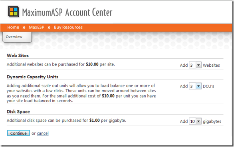Open the MaxESP breadcrumb link
This screenshot has width=234, height=147.
click(37, 27)
